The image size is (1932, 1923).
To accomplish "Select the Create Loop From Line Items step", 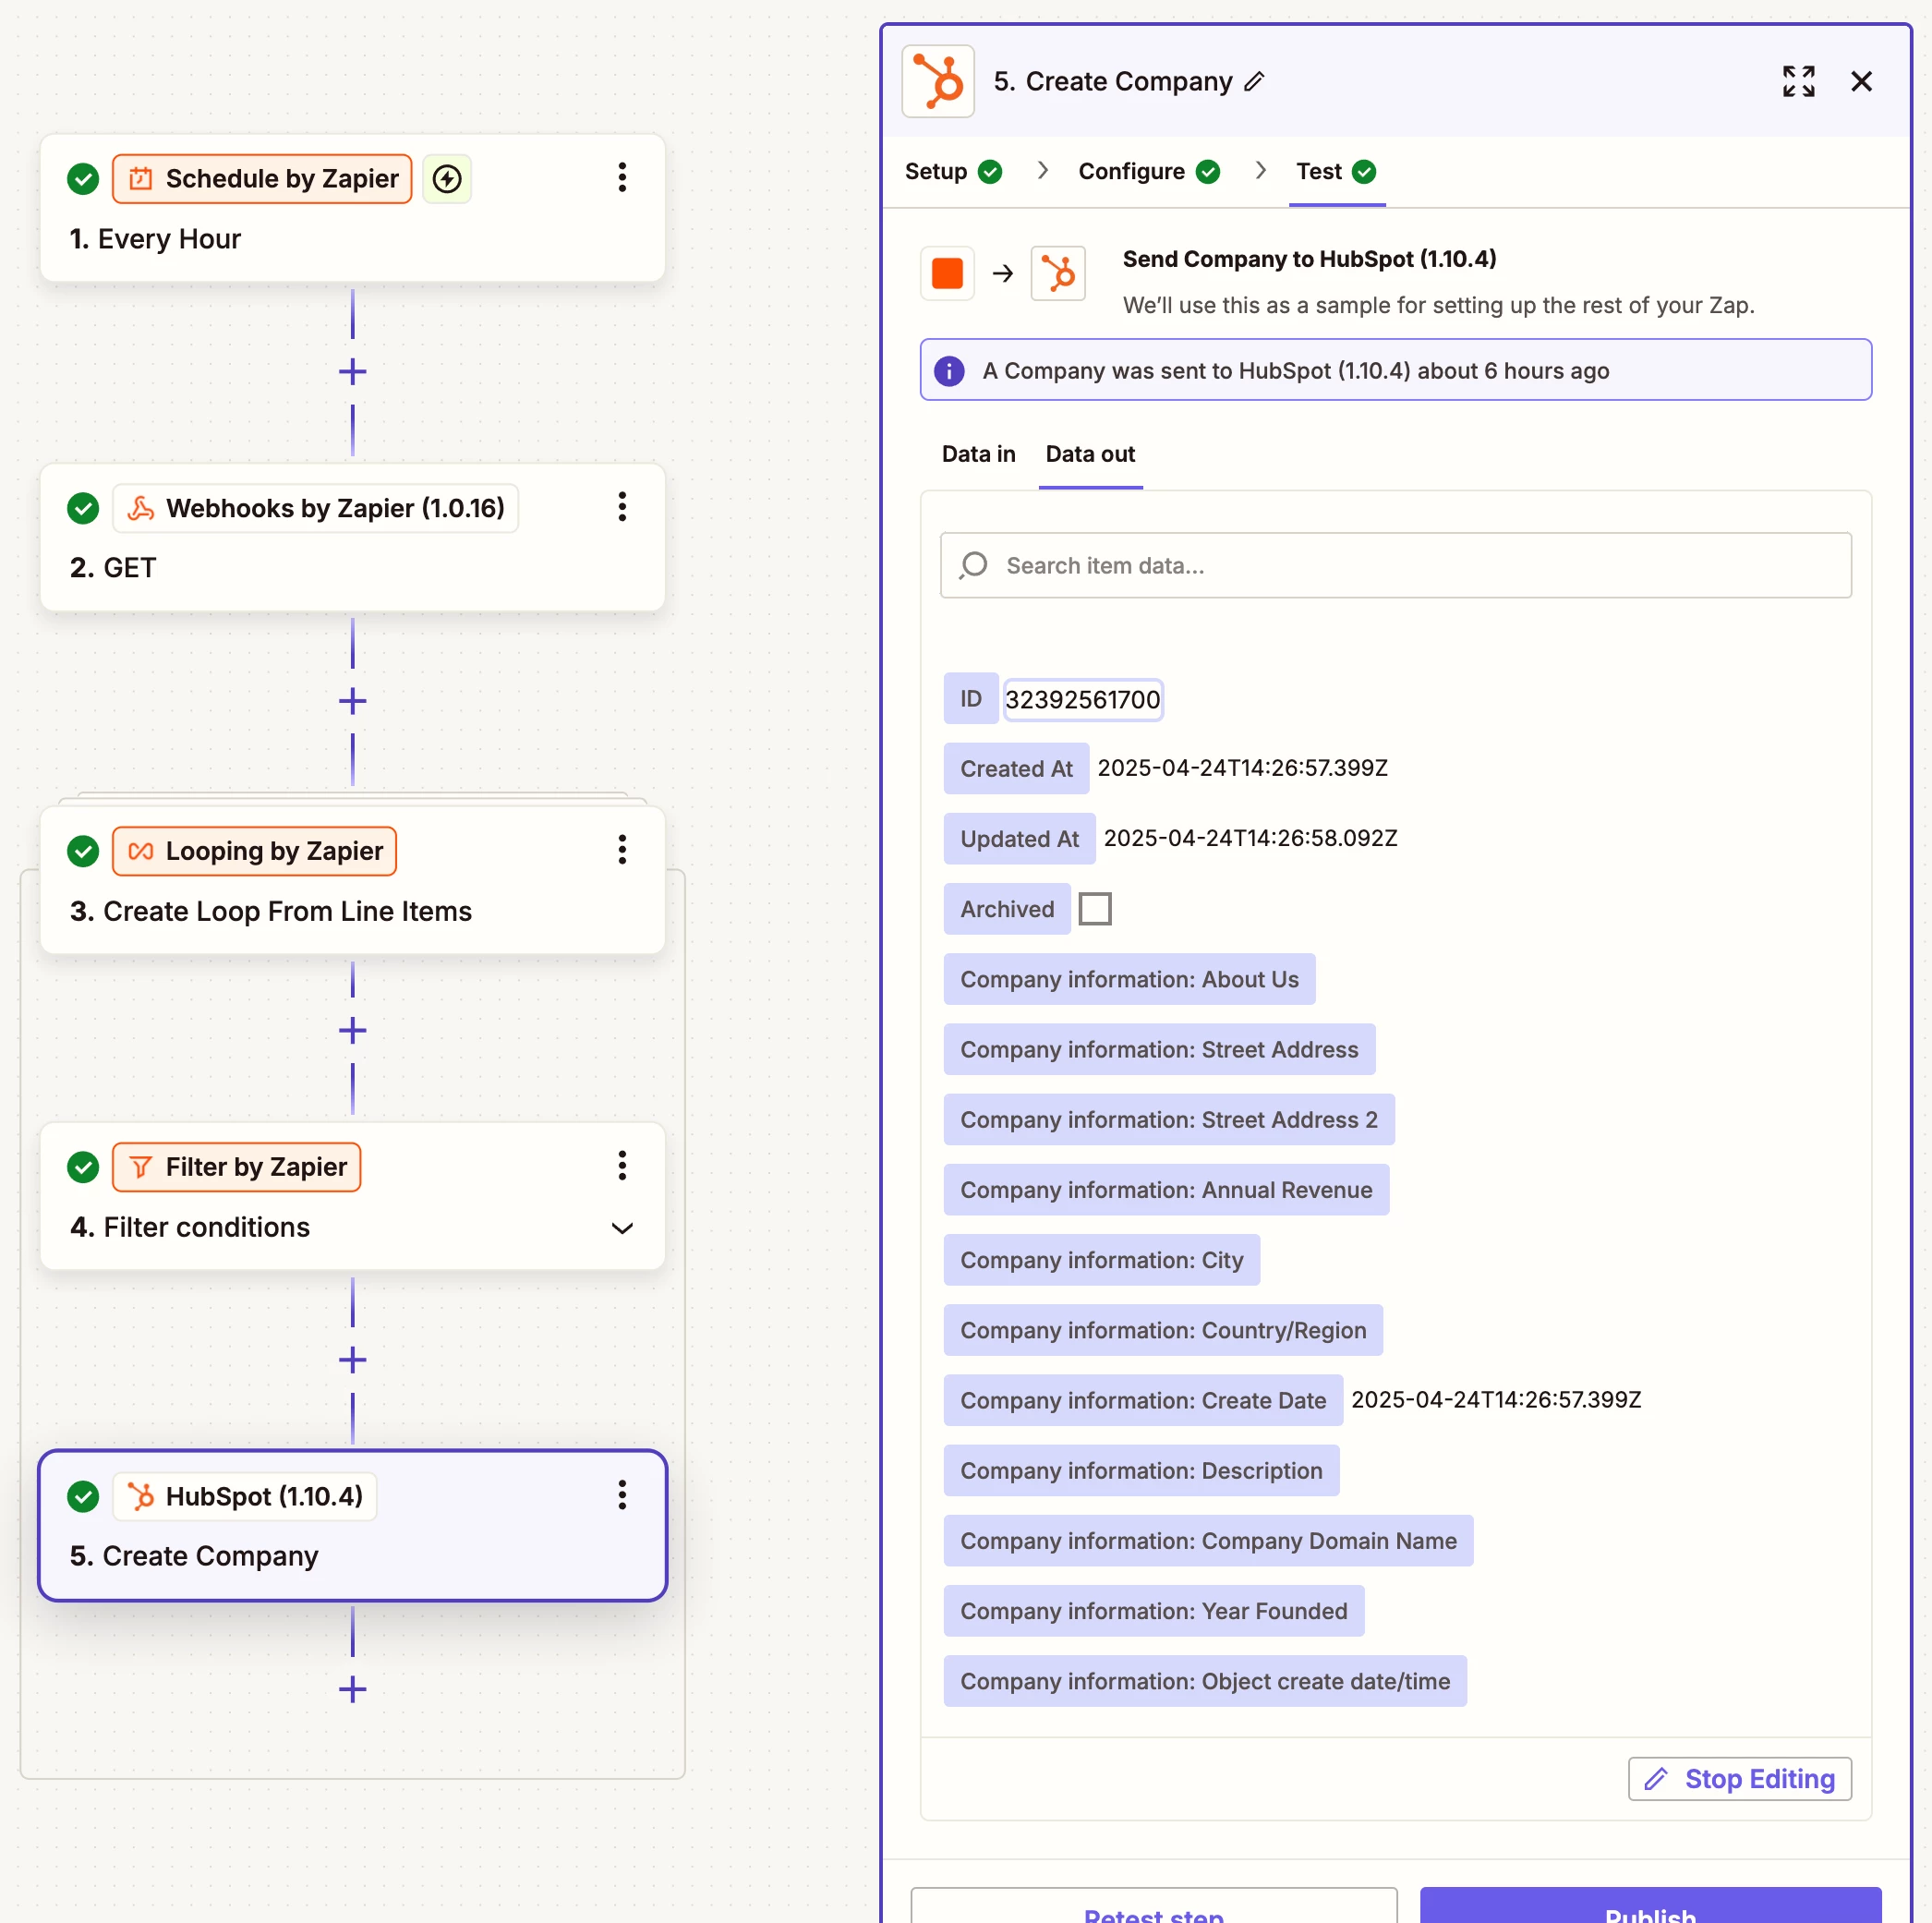I will click(352, 880).
